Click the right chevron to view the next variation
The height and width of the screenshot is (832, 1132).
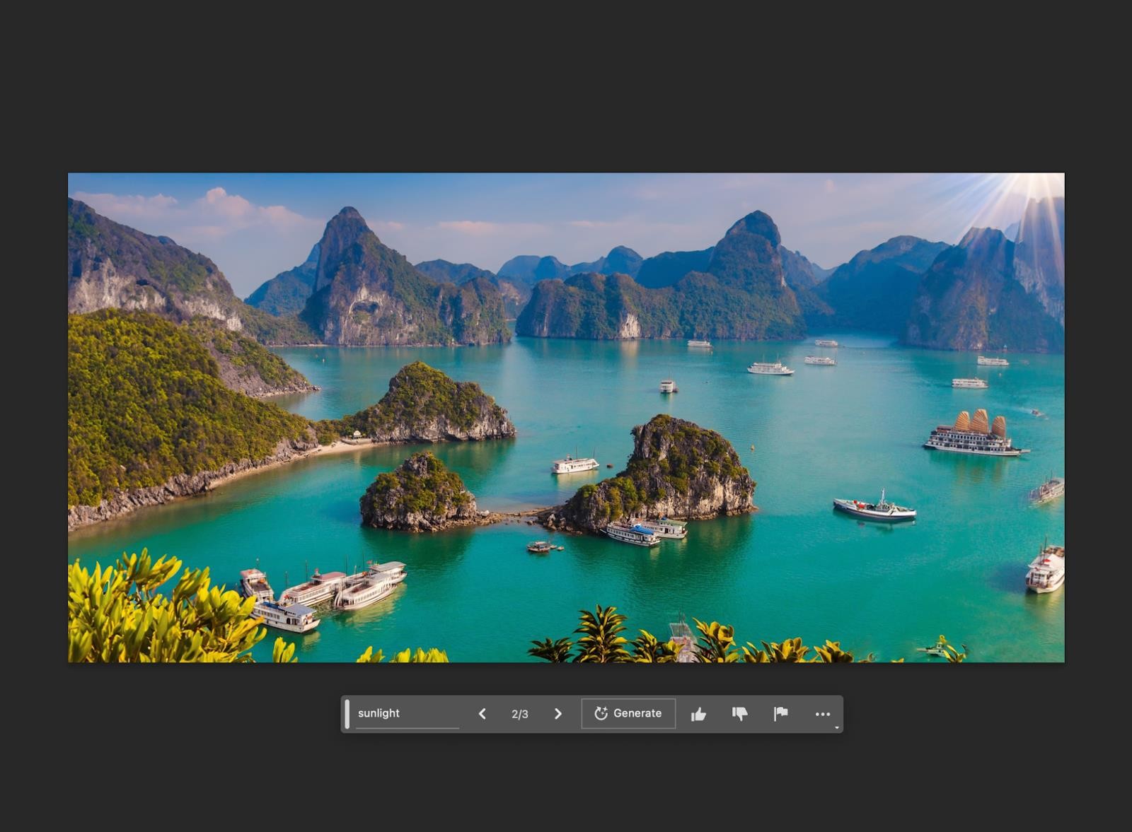558,713
